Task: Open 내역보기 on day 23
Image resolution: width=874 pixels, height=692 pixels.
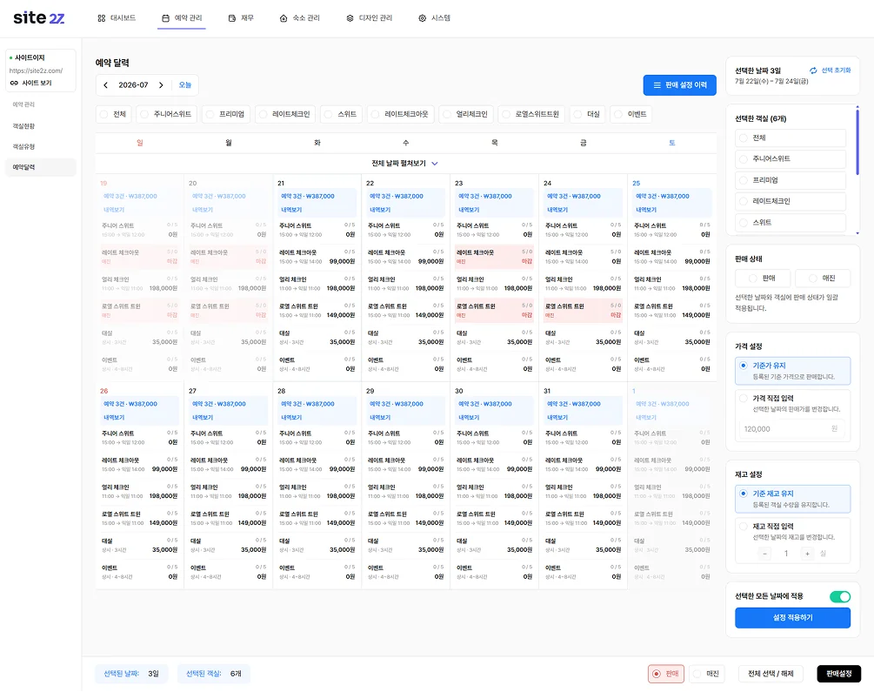Action: [x=469, y=210]
